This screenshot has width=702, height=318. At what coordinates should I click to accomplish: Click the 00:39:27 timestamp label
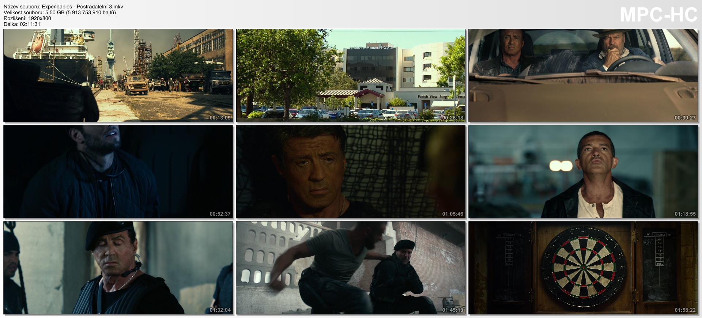click(x=685, y=118)
